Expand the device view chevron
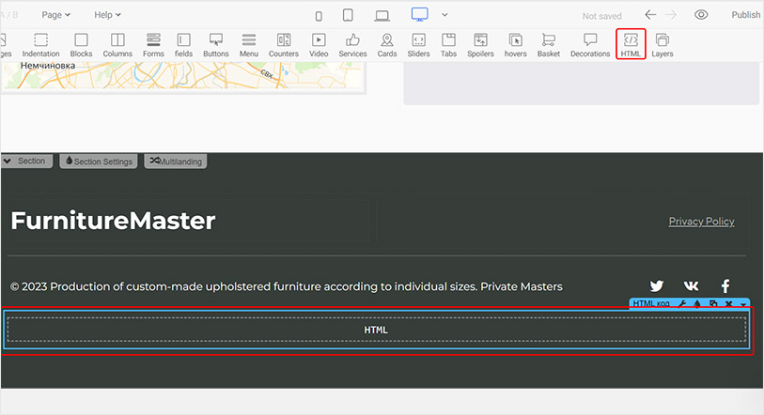Image resolution: width=764 pixels, height=415 pixels. [444, 15]
